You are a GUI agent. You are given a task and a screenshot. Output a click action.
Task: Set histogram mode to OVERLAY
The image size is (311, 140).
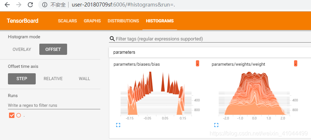click(x=22, y=49)
